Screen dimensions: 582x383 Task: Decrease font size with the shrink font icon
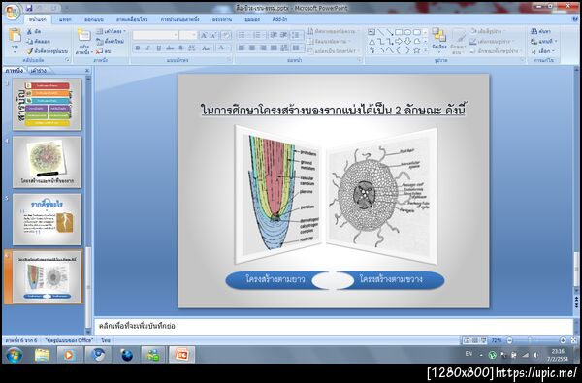(213, 35)
